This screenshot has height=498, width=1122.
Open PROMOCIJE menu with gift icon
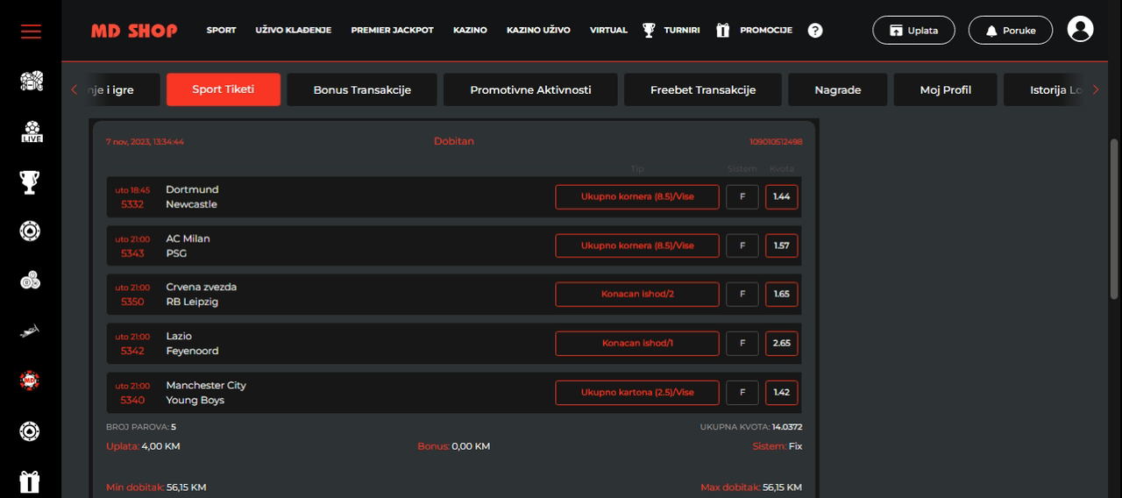[754, 31]
